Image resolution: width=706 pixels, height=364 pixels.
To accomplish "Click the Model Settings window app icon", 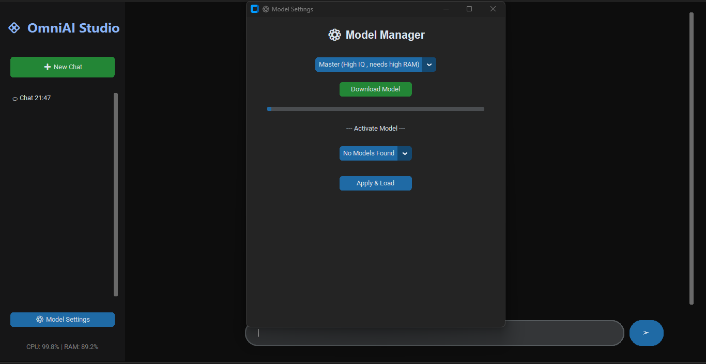I will (254, 9).
